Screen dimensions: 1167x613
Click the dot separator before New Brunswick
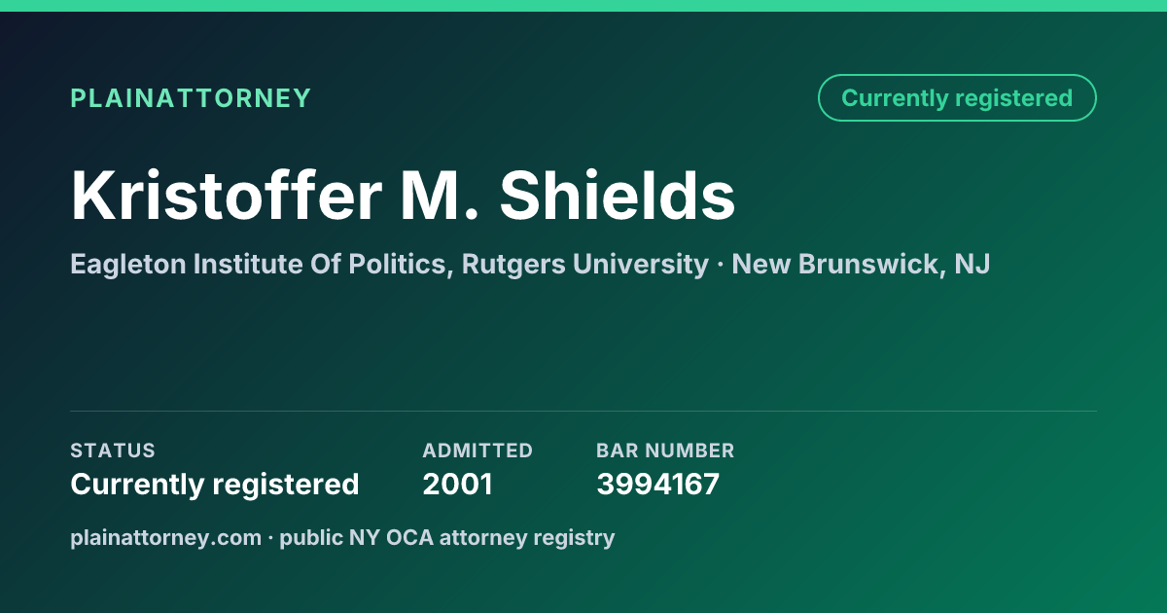tap(720, 265)
